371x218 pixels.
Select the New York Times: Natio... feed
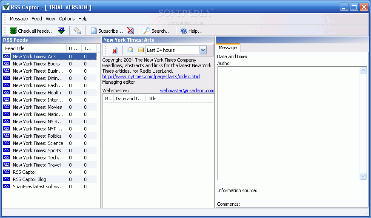[50, 114]
